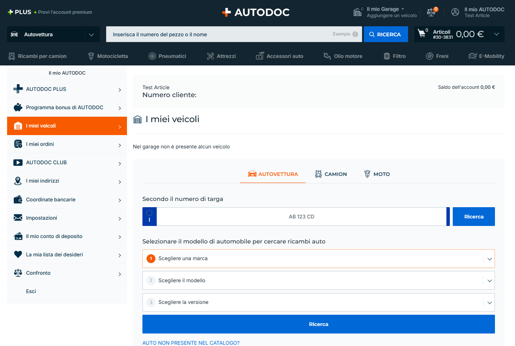The image size is (515, 346).
Task: Open the Scegliere una marca dropdown
Action: click(x=318, y=258)
